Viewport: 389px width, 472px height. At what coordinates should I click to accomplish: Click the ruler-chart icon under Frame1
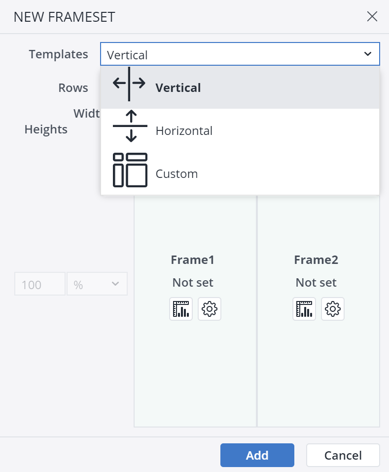[x=180, y=308]
